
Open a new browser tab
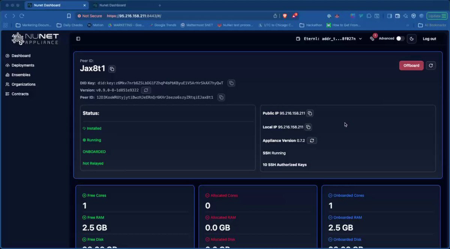point(160,5)
